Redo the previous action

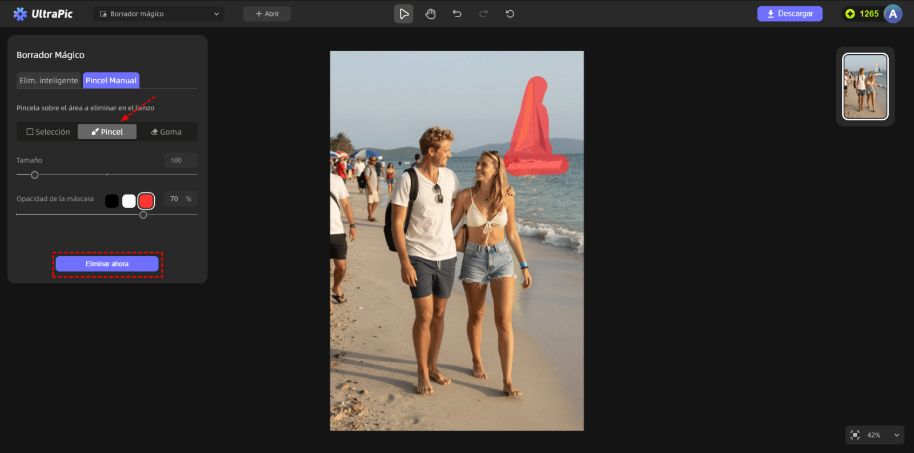[483, 14]
